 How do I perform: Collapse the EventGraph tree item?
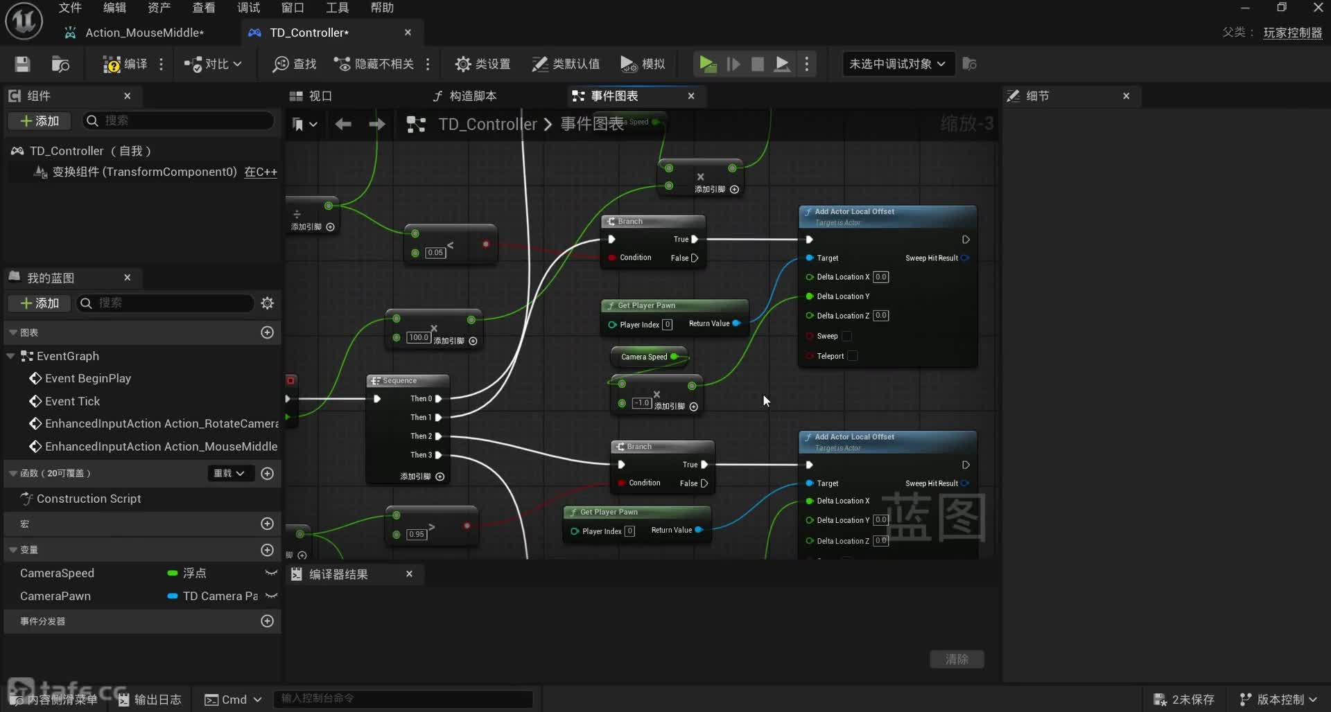coord(10,356)
